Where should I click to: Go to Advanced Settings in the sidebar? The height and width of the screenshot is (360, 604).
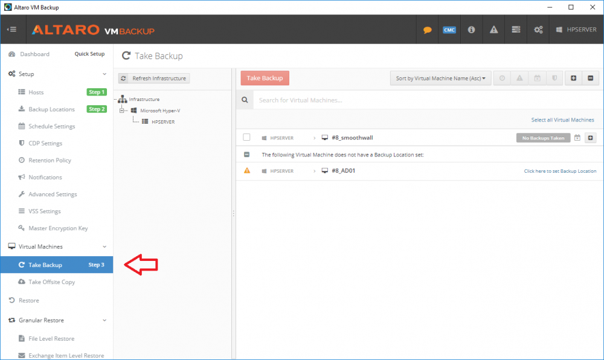click(x=53, y=194)
